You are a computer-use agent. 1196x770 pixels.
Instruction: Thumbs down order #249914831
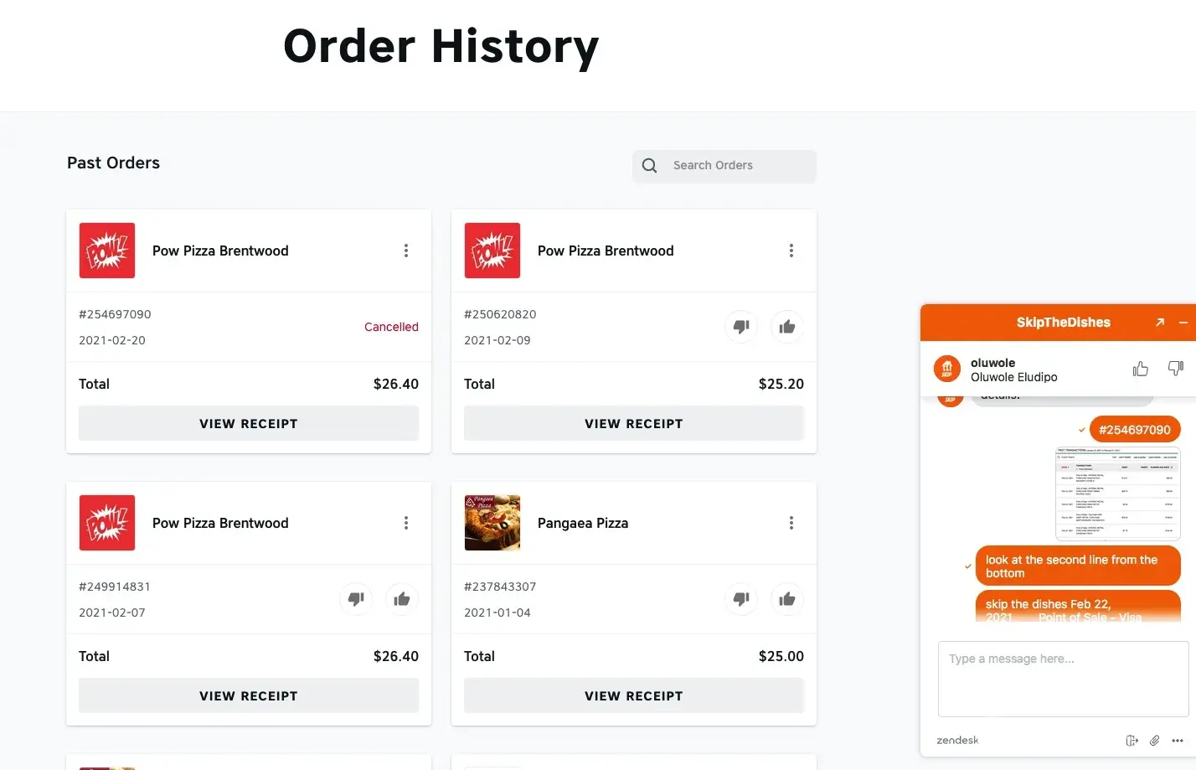coord(356,599)
